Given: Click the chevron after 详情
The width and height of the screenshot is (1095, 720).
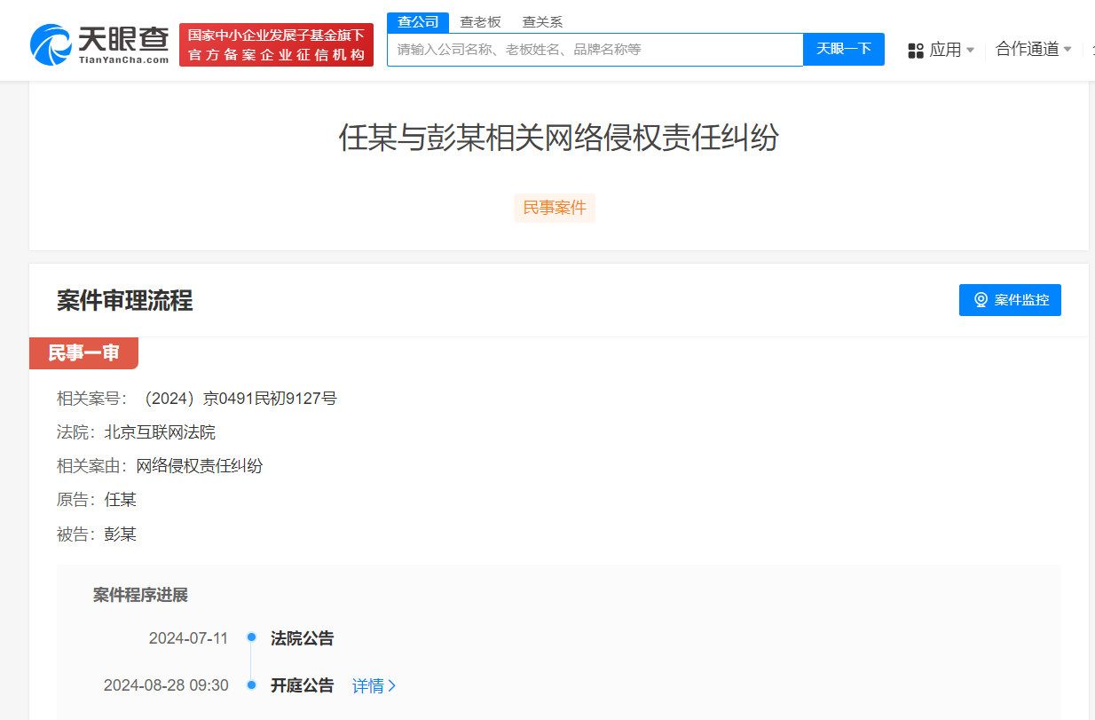Looking at the screenshot, I should tap(392, 684).
